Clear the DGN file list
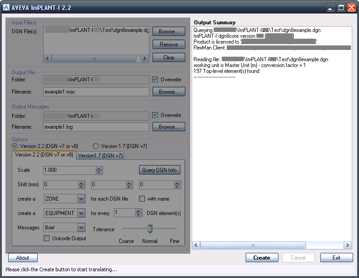This screenshot has height=278, width=359. tap(169, 58)
